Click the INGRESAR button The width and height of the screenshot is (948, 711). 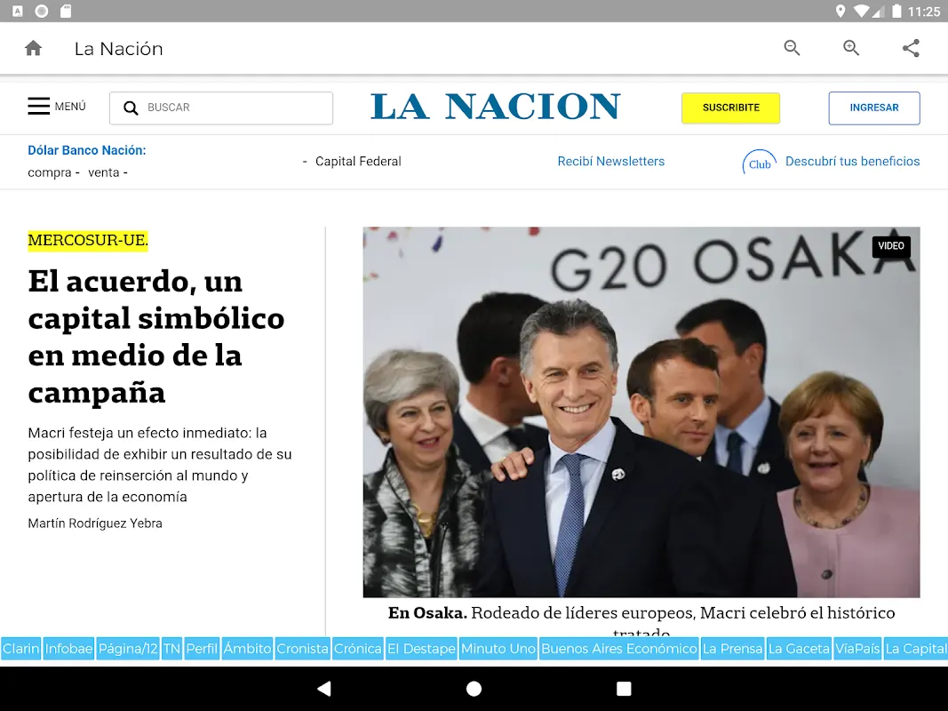tap(873, 108)
